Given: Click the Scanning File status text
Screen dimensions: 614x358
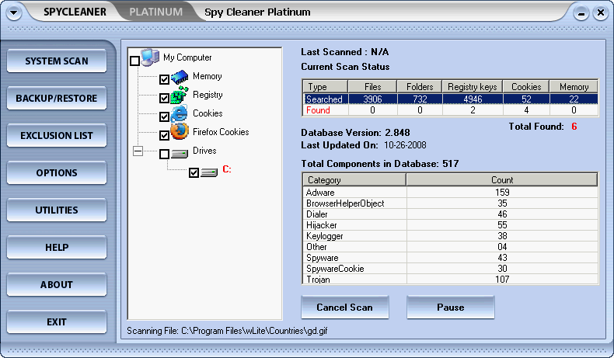Looking at the screenshot, I should (227, 331).
